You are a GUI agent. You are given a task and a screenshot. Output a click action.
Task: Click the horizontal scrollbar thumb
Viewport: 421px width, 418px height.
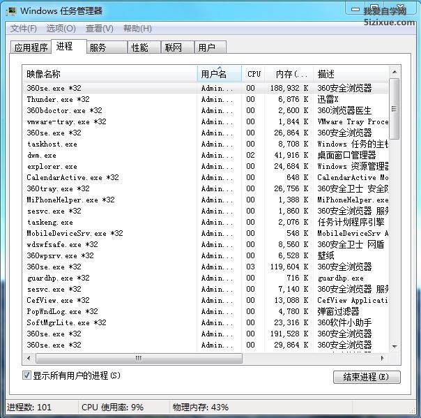(x=139, y=358)
